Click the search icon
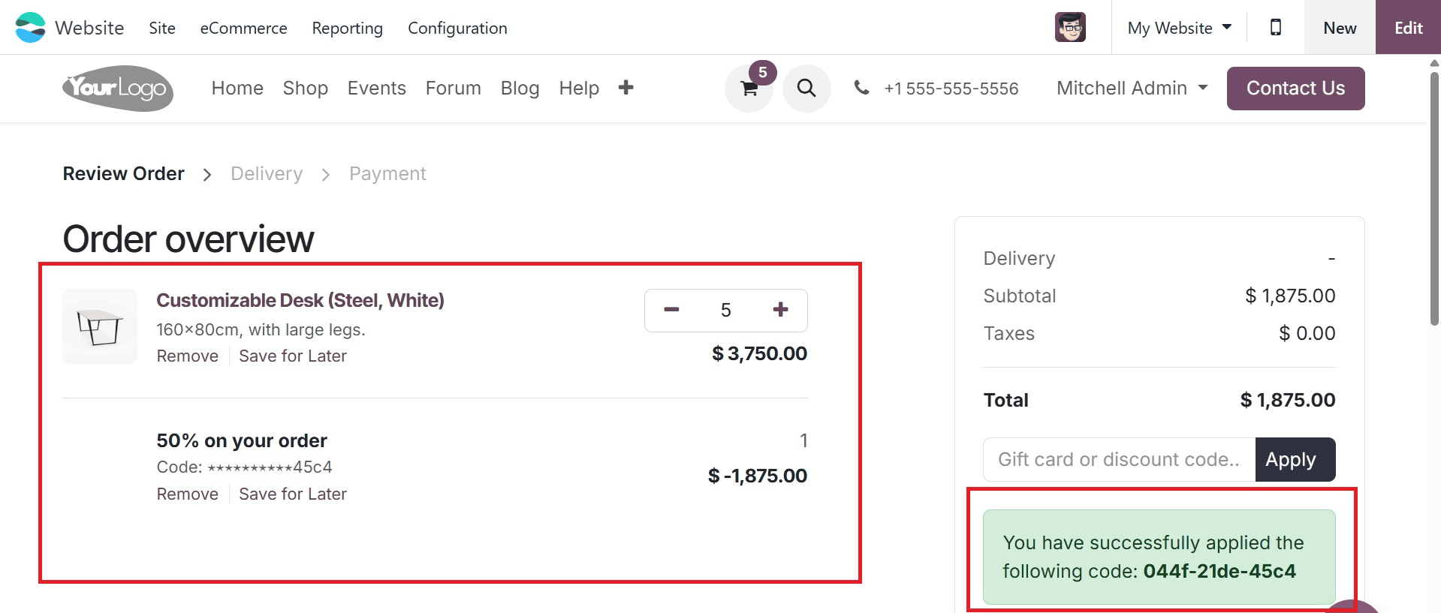The height and width of the screenshot is (613, 1441). point(806,88)
